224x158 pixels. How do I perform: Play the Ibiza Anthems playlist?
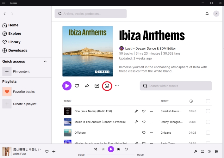[67, 86]
